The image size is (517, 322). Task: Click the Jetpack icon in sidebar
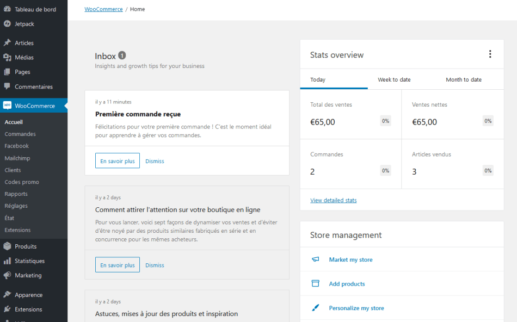(7, 24)
